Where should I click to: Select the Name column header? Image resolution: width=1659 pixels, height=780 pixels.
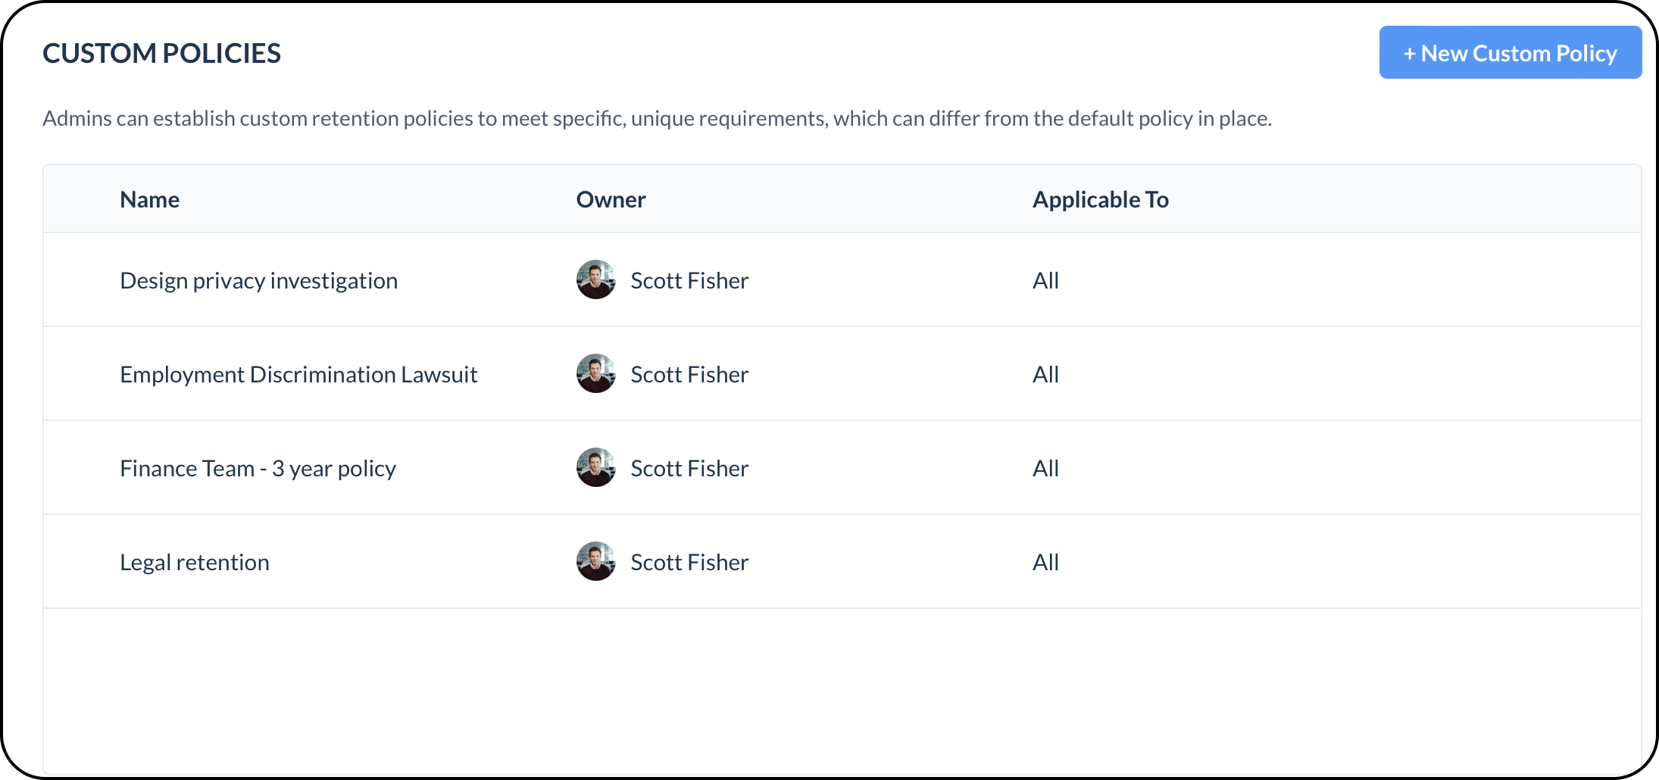[x=150, y=199]
